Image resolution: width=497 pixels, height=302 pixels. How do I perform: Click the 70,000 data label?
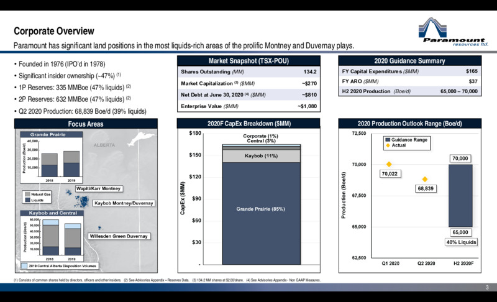[x=460, y=158]
